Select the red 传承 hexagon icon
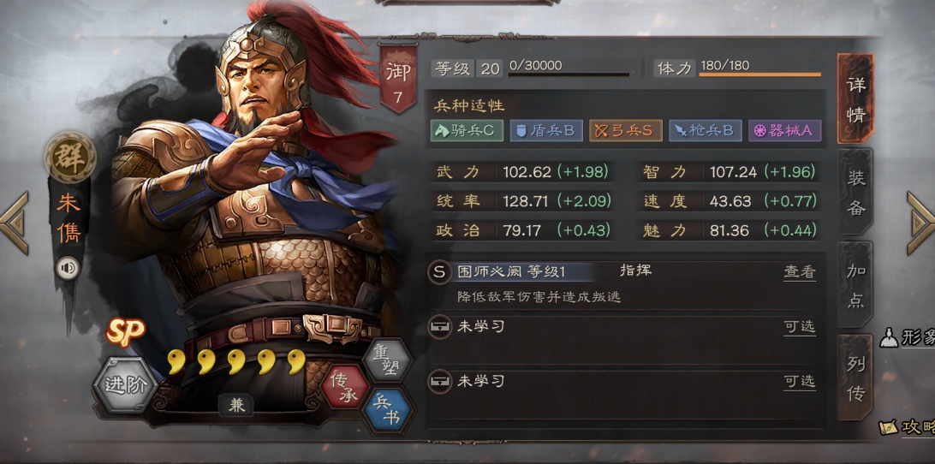The image size is (935, 464). coord(344,386)
